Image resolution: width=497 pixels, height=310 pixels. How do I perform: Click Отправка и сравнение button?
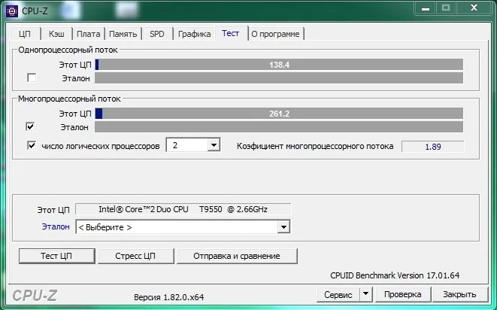pos(237,256)
